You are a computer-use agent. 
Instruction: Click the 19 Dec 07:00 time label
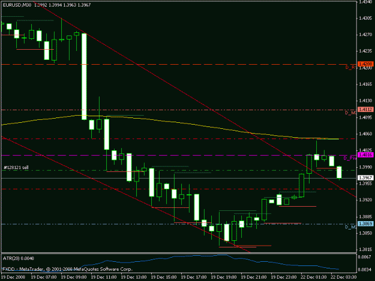point(44,277)
